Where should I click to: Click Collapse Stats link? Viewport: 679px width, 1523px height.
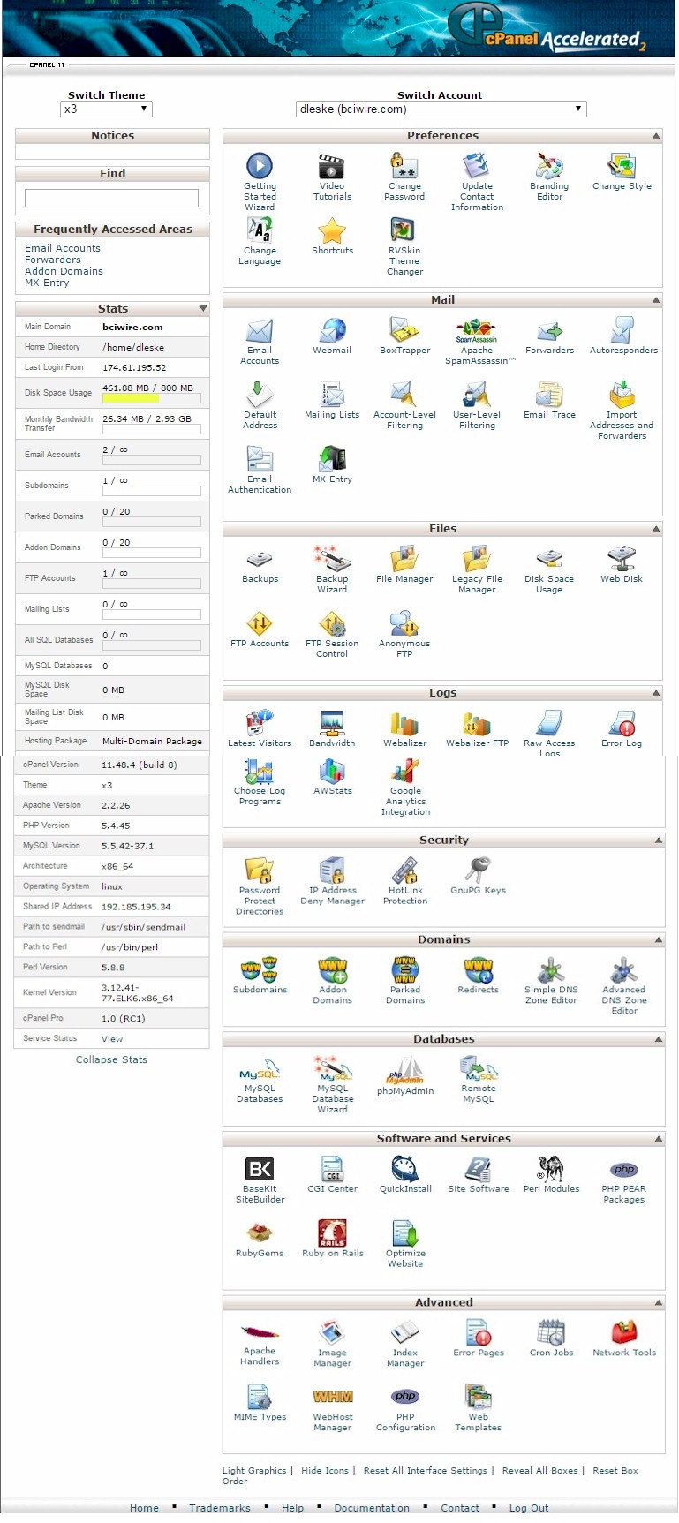111,1059
